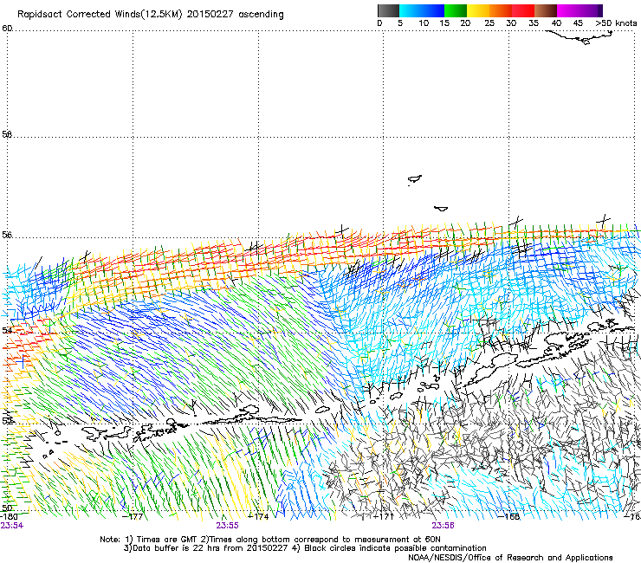Click the longitude label '-174'

coord(259,517)
